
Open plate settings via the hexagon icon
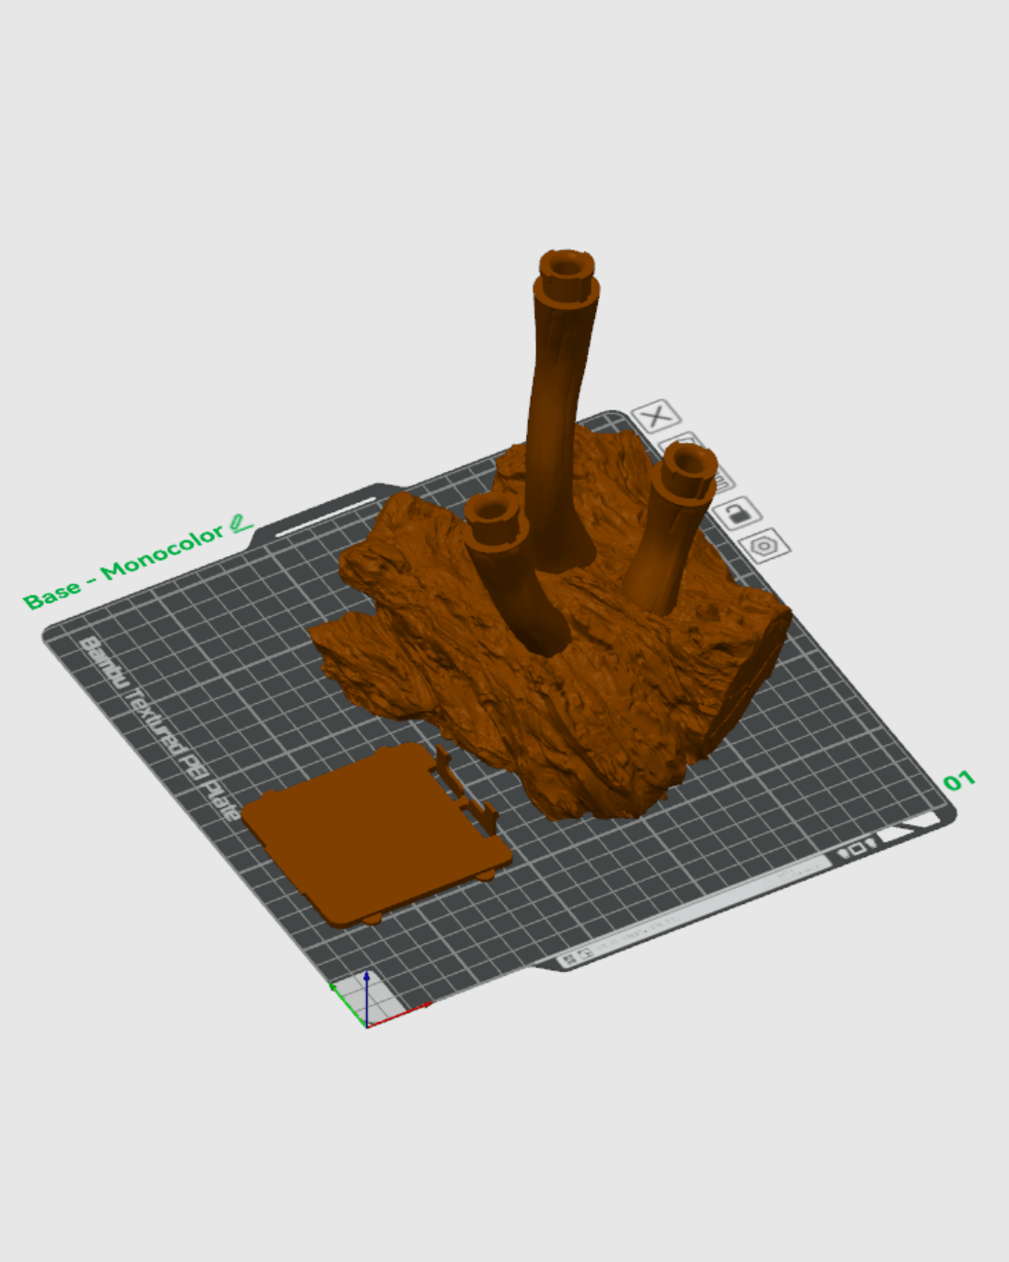pyautogui.click(x=764, y=545)
